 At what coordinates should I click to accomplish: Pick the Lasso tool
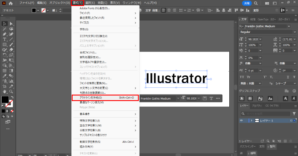11,29
